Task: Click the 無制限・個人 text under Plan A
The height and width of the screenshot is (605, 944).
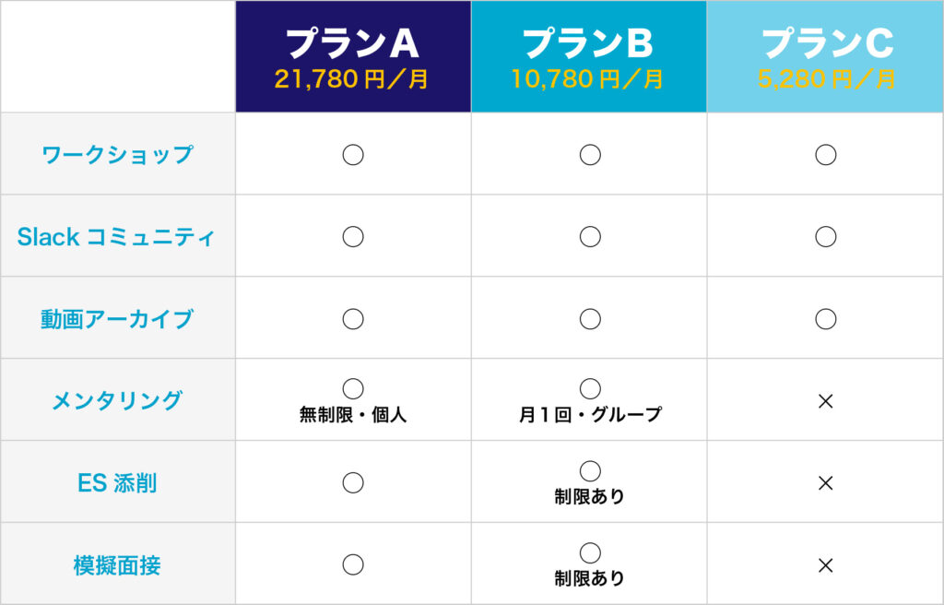Action: click(x=353, y=415)
